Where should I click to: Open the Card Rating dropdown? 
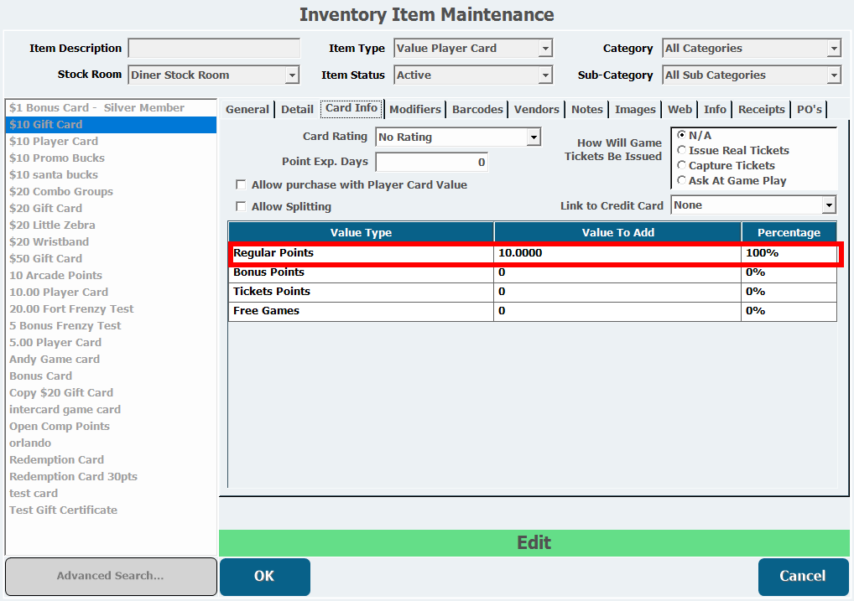tap(534, 137)
